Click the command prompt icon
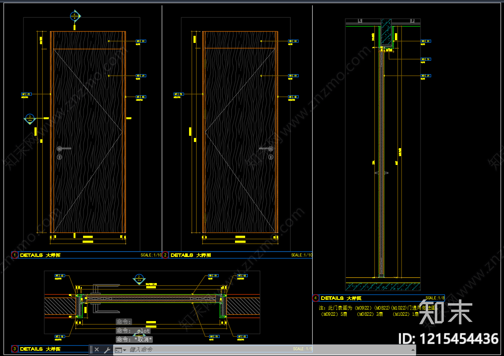The width and height of the screenshot is (504, 356). (x=118, y=350)
